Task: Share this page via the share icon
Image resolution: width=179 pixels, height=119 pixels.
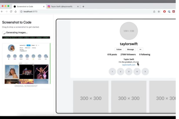Action: coord(154,12)
